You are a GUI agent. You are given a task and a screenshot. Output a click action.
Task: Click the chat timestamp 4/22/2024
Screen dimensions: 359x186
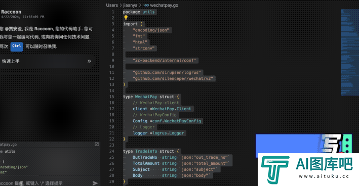23,17
